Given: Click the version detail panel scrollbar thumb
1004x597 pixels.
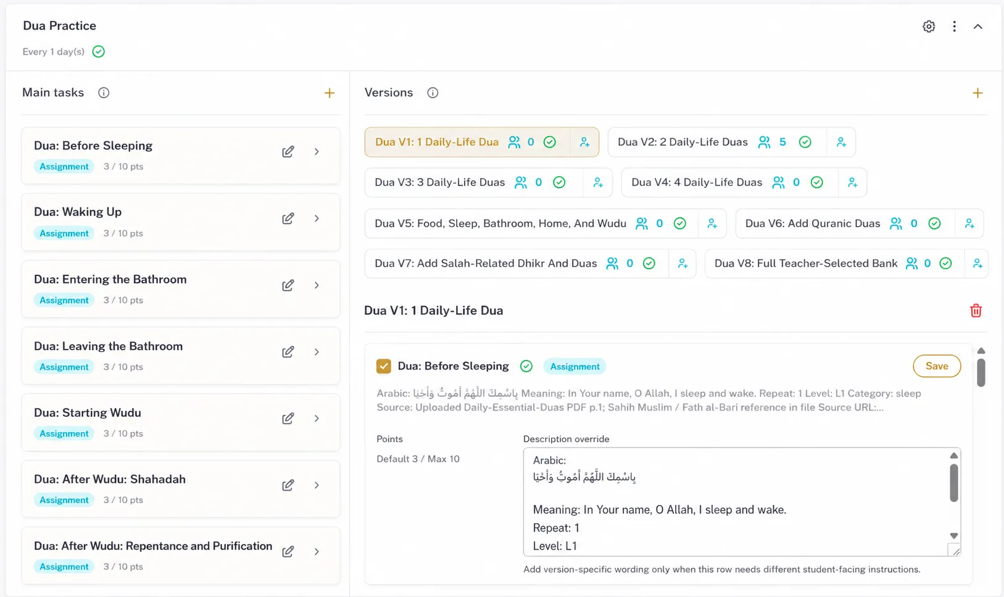Looking at the screenshot, I should [x=981, y=372].
